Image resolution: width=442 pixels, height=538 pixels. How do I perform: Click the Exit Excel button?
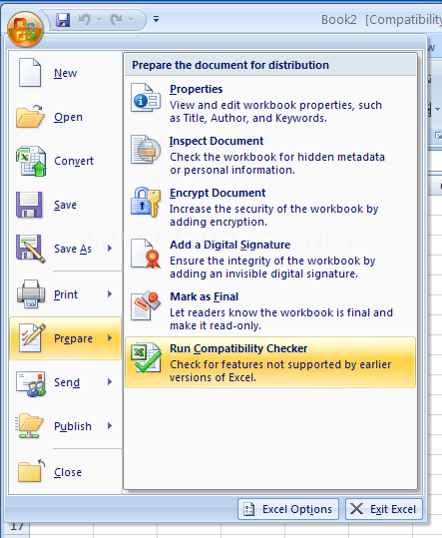pyautogui.click(x=384, y=509)
